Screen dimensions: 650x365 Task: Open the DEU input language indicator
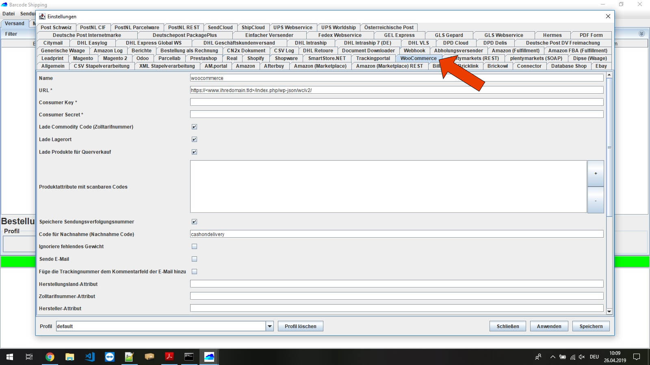click(x=594, y=357)
